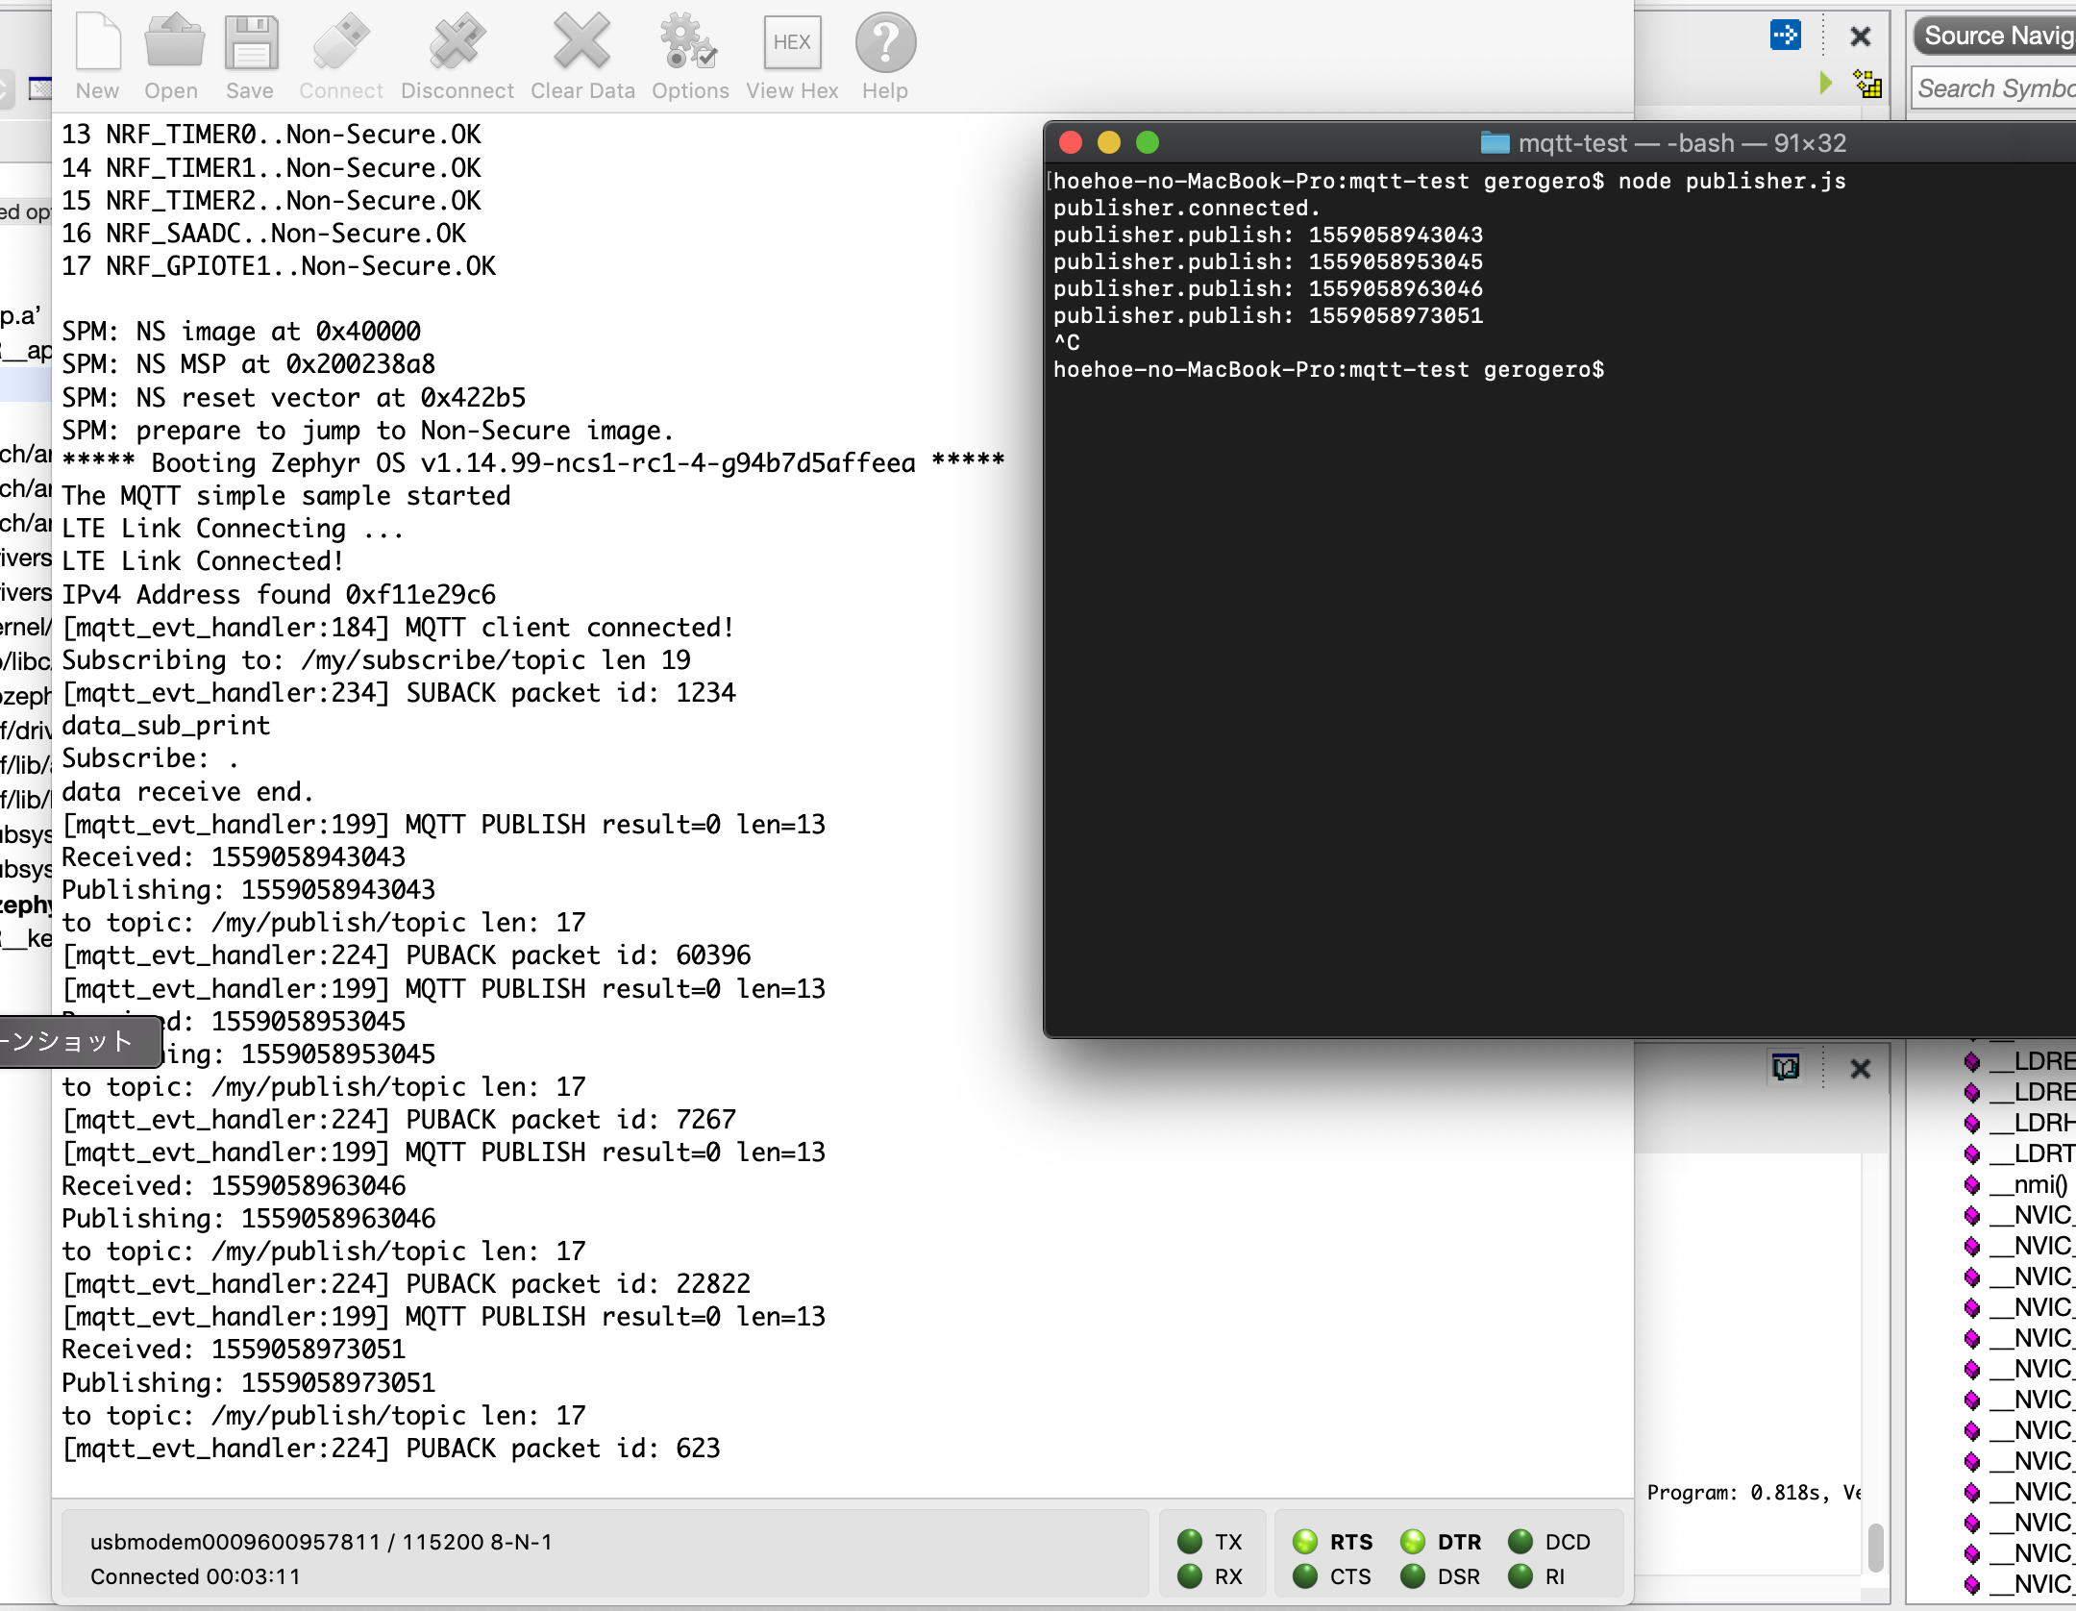The image size is (2076, 1611).
Task: Click 'IPv4 Address found 0xf11e29c6' line
Action: click(x=279, y=595)
